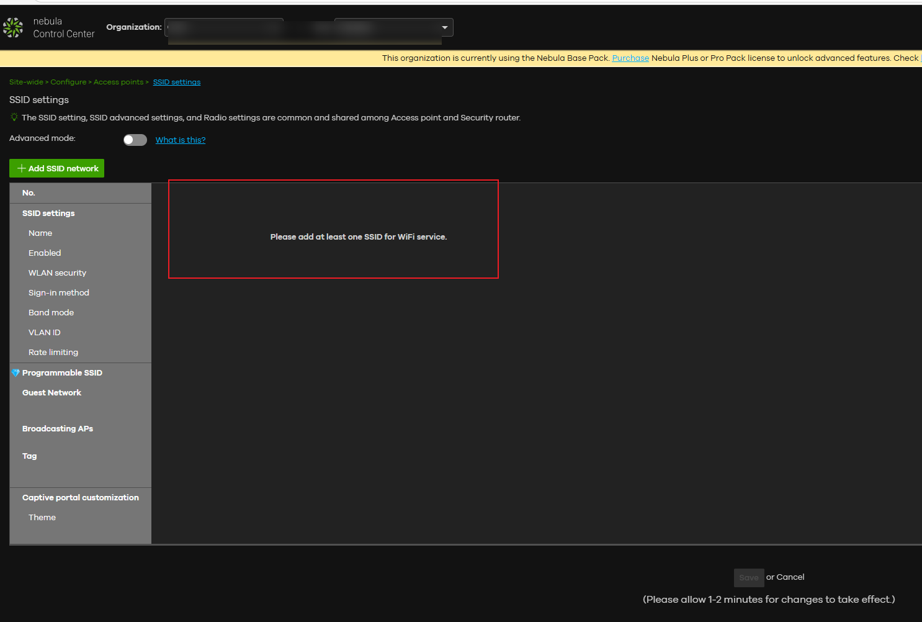This screenshot has height=622, width=922.
Task: Select 'SSID settings' row header
Action: click(x=48, y=213)
